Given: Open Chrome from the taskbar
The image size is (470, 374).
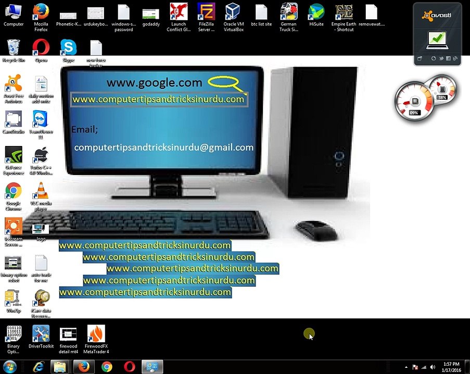Looking at the screenshot, I should pos(107,367).
